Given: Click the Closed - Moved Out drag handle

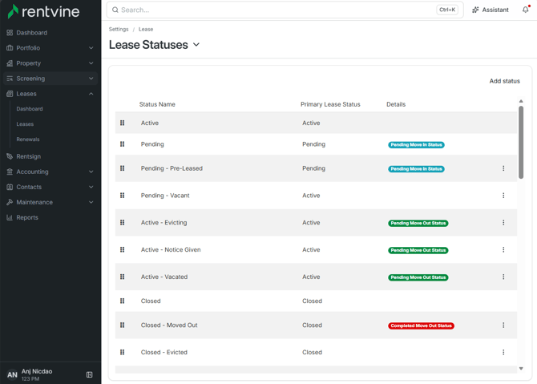Looking at the screenshot, I should (123, 325).
